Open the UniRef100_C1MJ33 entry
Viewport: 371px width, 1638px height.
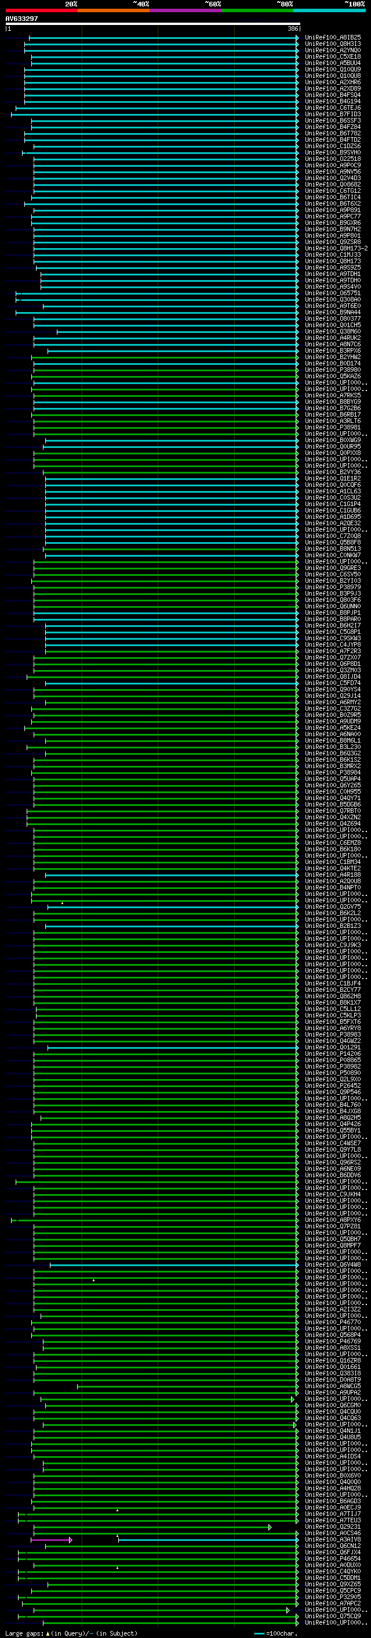(333, 255)
